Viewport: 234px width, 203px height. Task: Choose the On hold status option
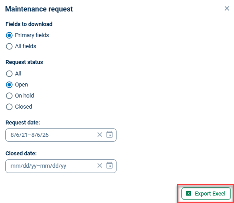(9, 96)
